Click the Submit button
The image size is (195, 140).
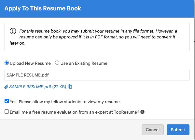pyautogui.click(x=178, y=130)
